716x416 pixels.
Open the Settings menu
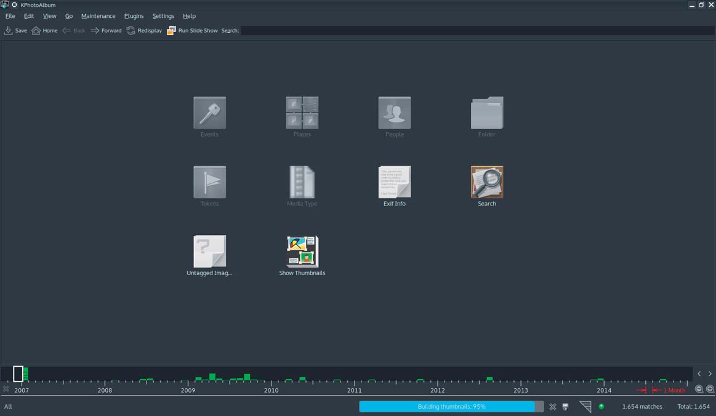[x=163, y=16]
